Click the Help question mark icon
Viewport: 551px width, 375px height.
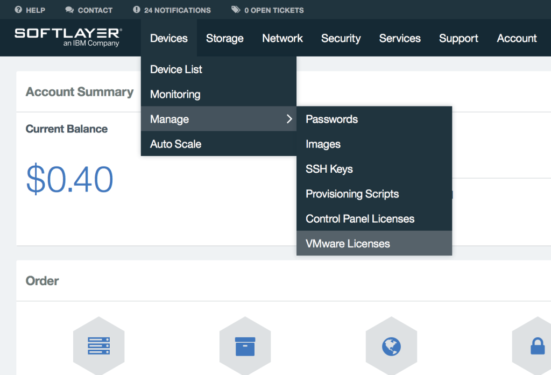pos(18,10)
